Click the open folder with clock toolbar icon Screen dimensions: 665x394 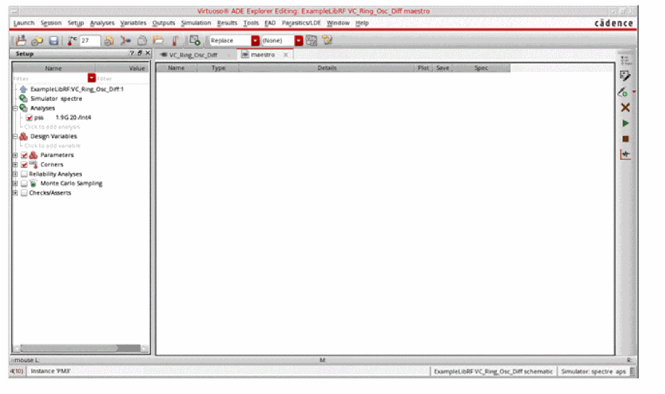[x=37, y=41]
